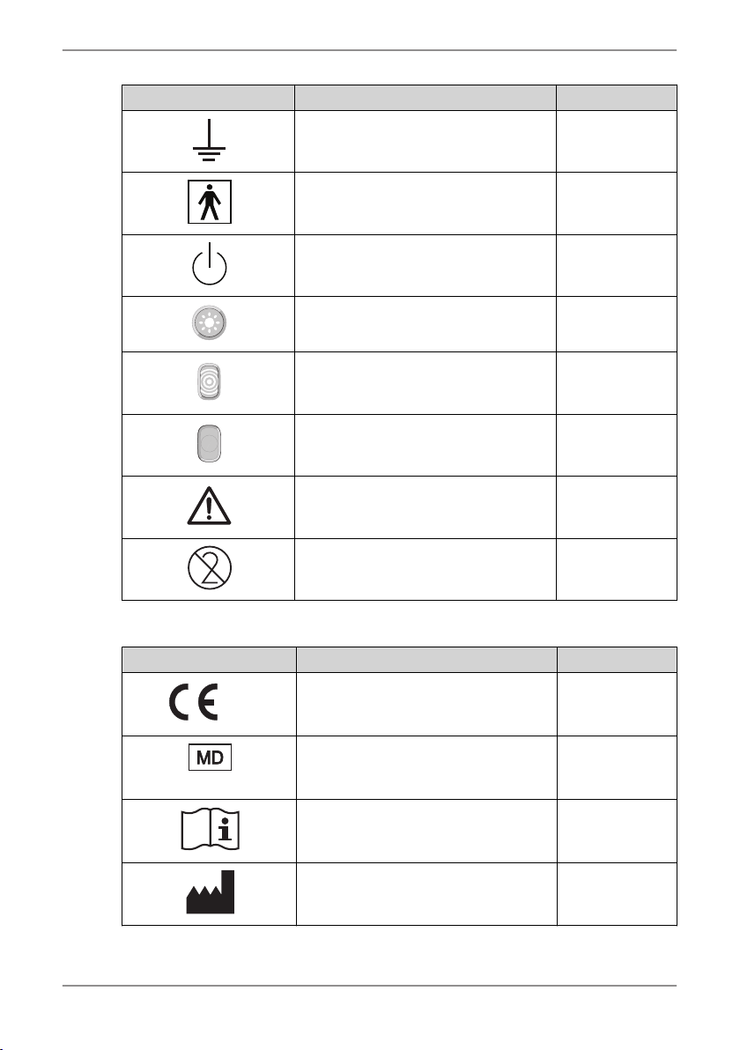
Task: Click the empty rightmost cell in the factory symbol row
Action: [617, 894]
